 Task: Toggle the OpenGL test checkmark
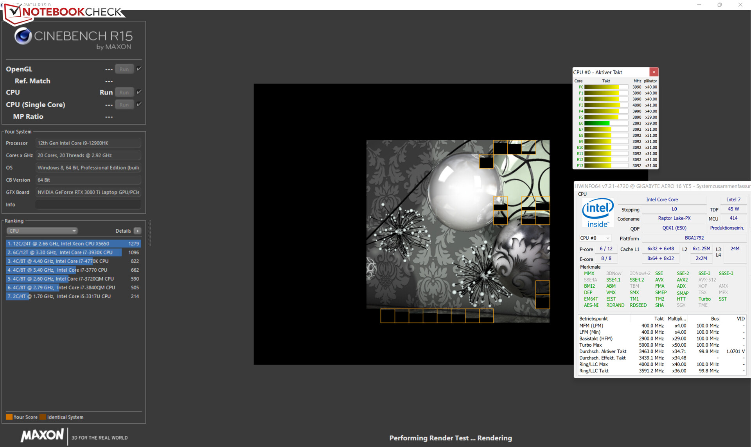[x=139, y=69]
